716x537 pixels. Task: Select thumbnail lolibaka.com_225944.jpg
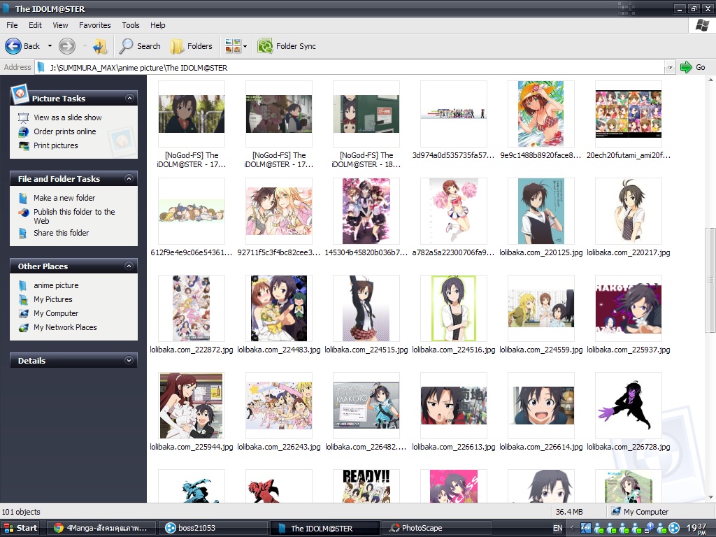click(x=192, y=406)
